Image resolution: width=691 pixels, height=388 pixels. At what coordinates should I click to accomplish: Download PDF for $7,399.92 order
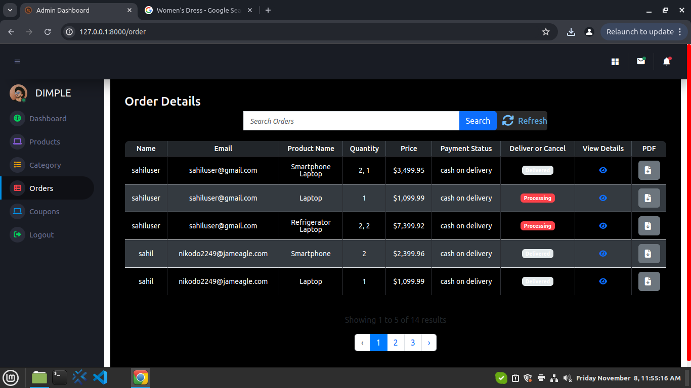point(649,226)
